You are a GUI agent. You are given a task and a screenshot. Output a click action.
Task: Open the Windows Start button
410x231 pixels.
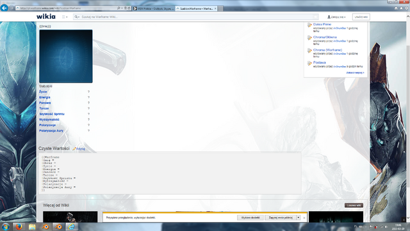click(x=6, y=227)
